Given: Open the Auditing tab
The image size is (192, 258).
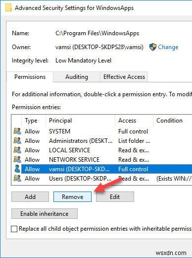Looking at the screenshot, I should [x=77, y=77].
